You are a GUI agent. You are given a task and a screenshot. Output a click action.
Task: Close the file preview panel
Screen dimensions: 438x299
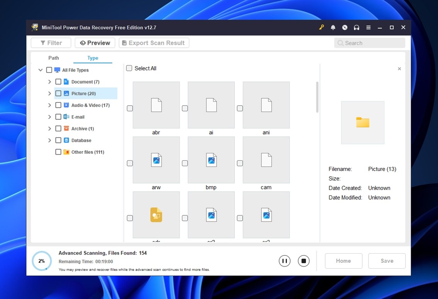point(399,69)
